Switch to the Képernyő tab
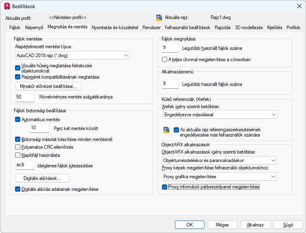 coord(34,28)
